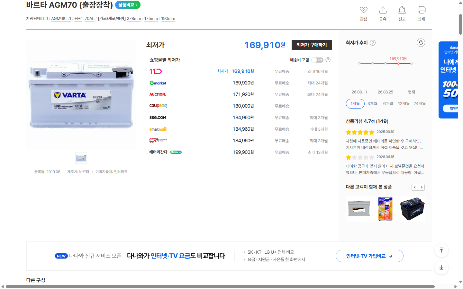Print the page with 인쇄 icon
Image resolution: width=463 pixels, height=289 pixels.
421,10
